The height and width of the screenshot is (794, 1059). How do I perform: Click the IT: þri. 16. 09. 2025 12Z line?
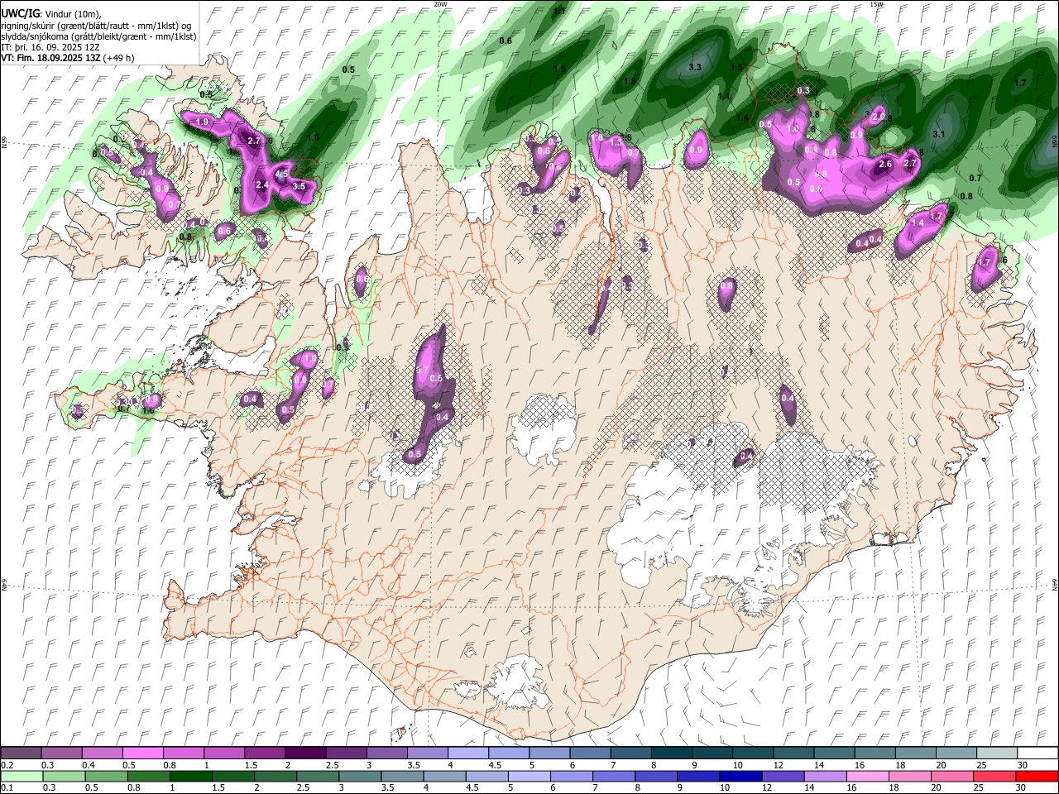[50, 48]
